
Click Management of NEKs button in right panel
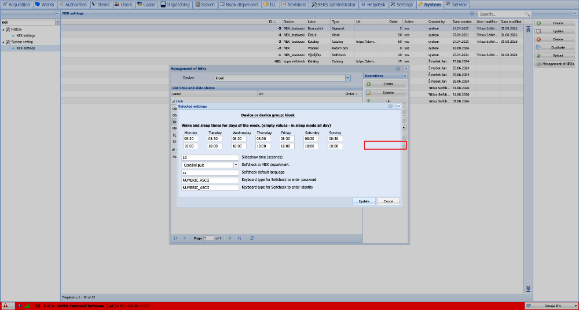coord(555,64)
